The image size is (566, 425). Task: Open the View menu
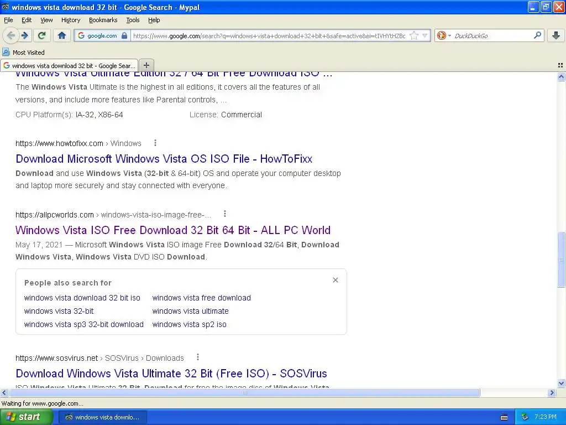(x=46, y=20)
